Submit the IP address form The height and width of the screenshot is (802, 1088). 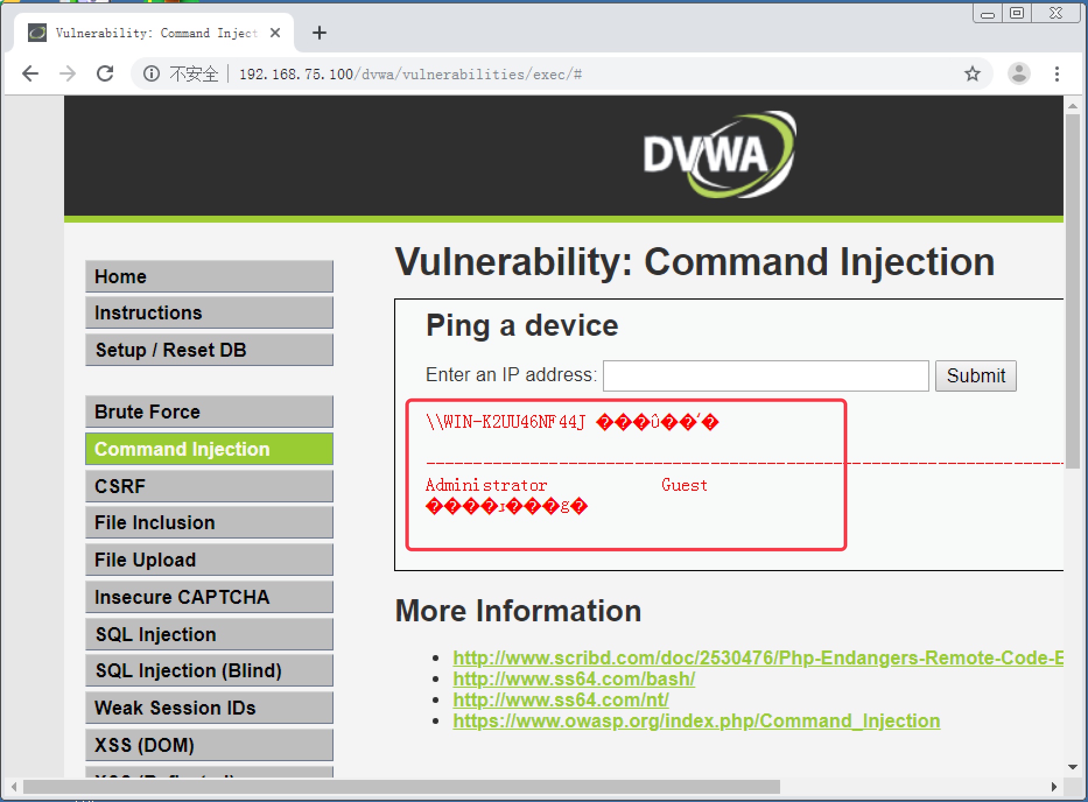pos(976,376)
